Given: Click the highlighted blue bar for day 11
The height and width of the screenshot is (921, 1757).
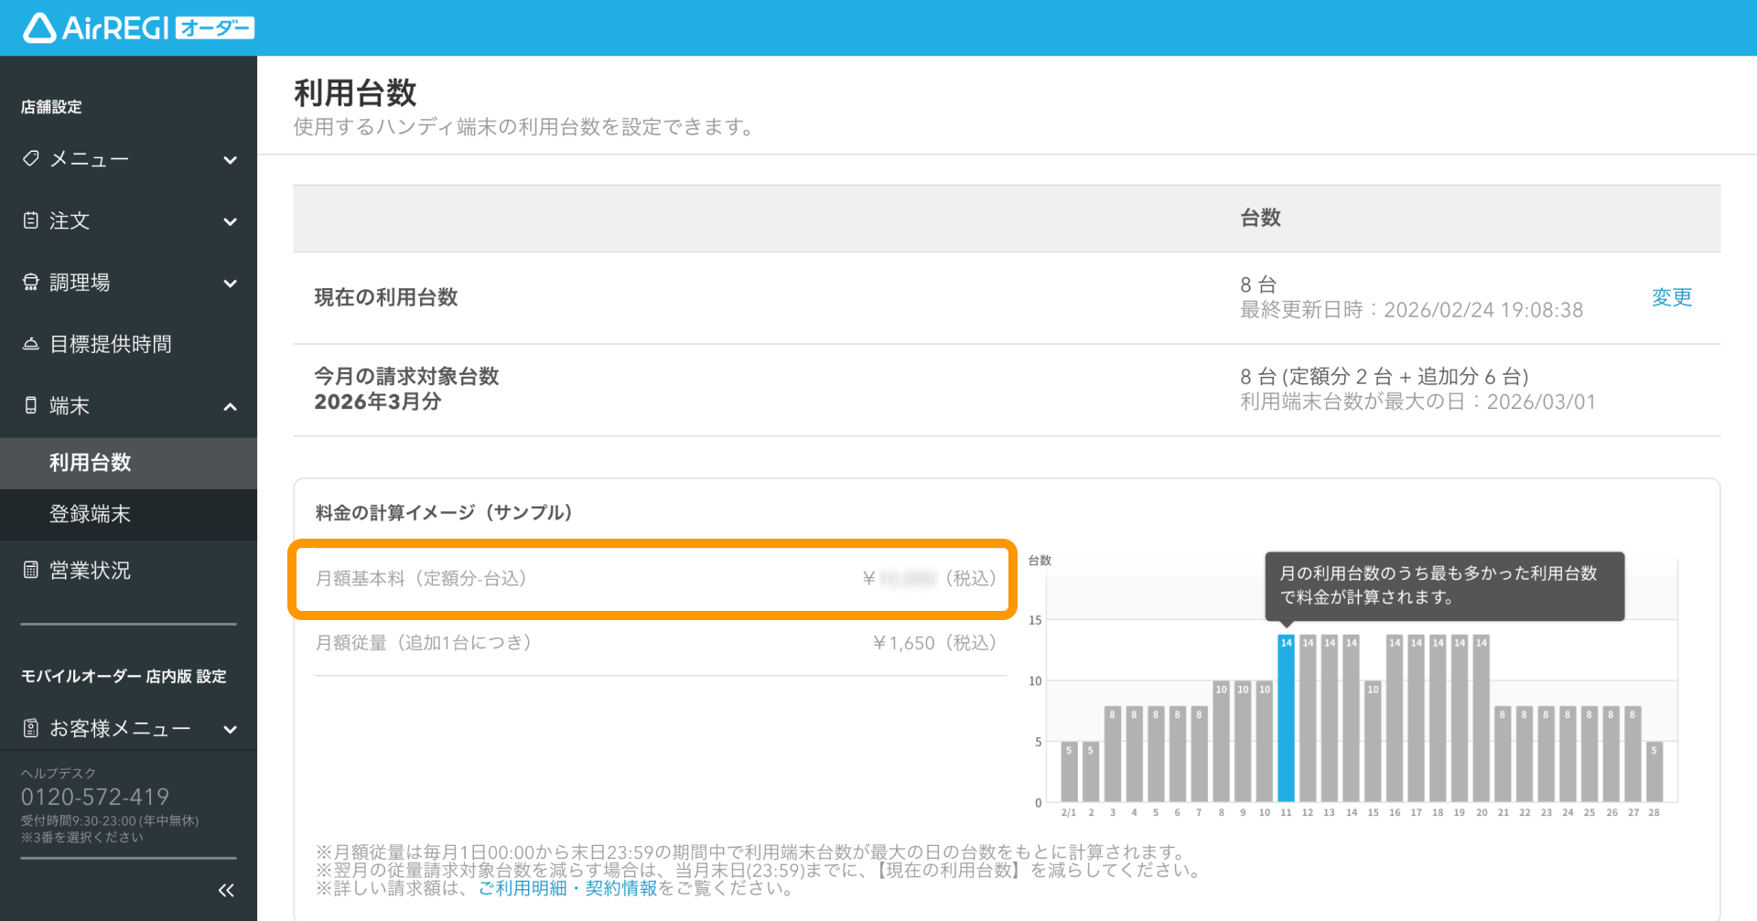Looking at the screenshot, I should tap(1286, 718).
